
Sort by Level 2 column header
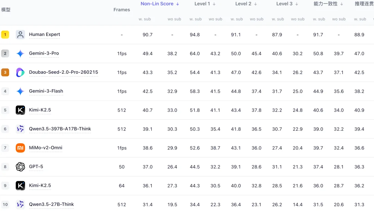coord(243,4)
